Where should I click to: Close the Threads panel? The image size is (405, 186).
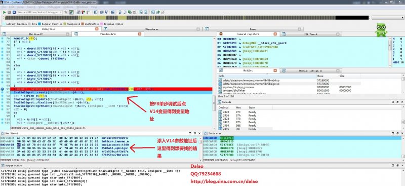click(402, 102)
